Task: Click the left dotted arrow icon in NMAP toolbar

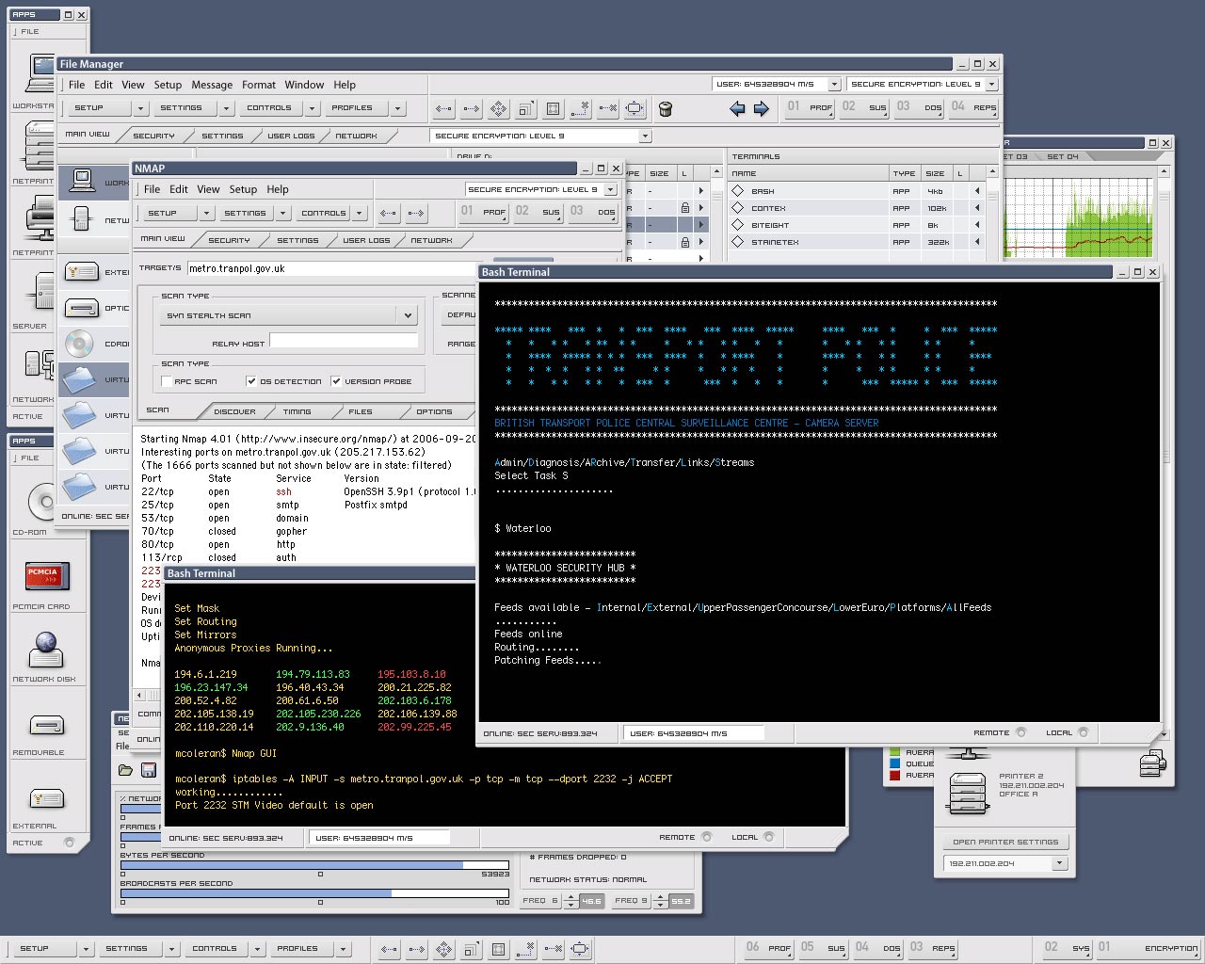Action: [389, 213]
